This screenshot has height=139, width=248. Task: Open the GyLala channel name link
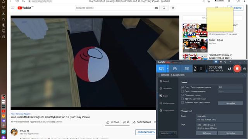pyautogui.click(x=23, y=131)
